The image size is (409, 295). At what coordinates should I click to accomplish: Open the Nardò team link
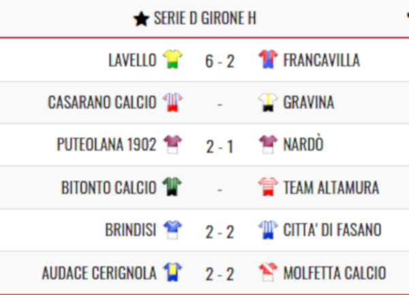(303, 143)
